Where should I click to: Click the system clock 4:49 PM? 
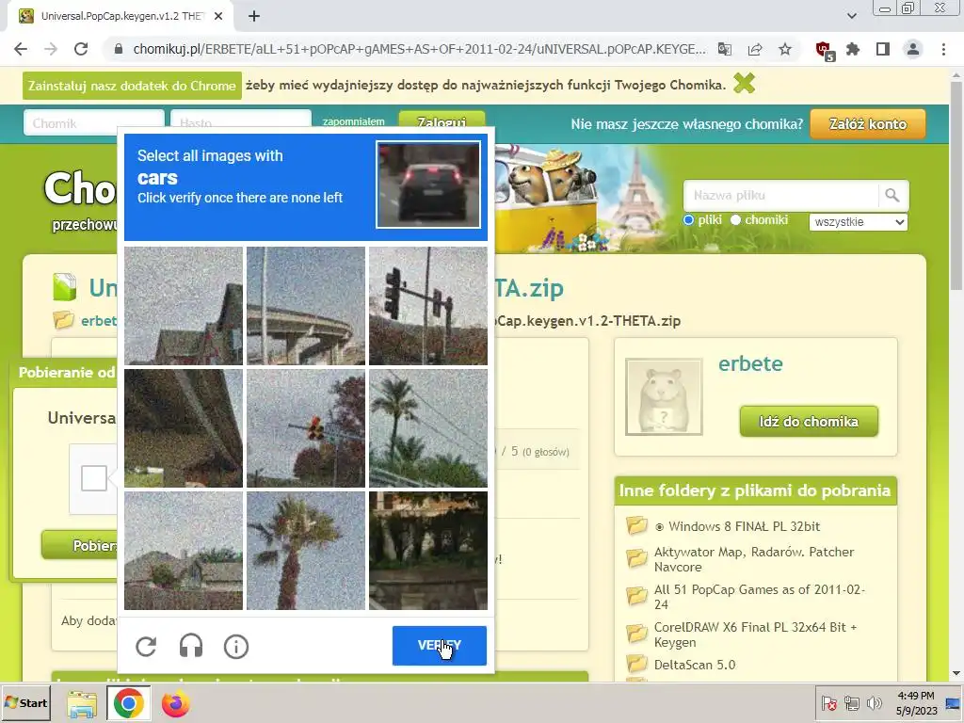pyautogui.click(x=916, y=696)
